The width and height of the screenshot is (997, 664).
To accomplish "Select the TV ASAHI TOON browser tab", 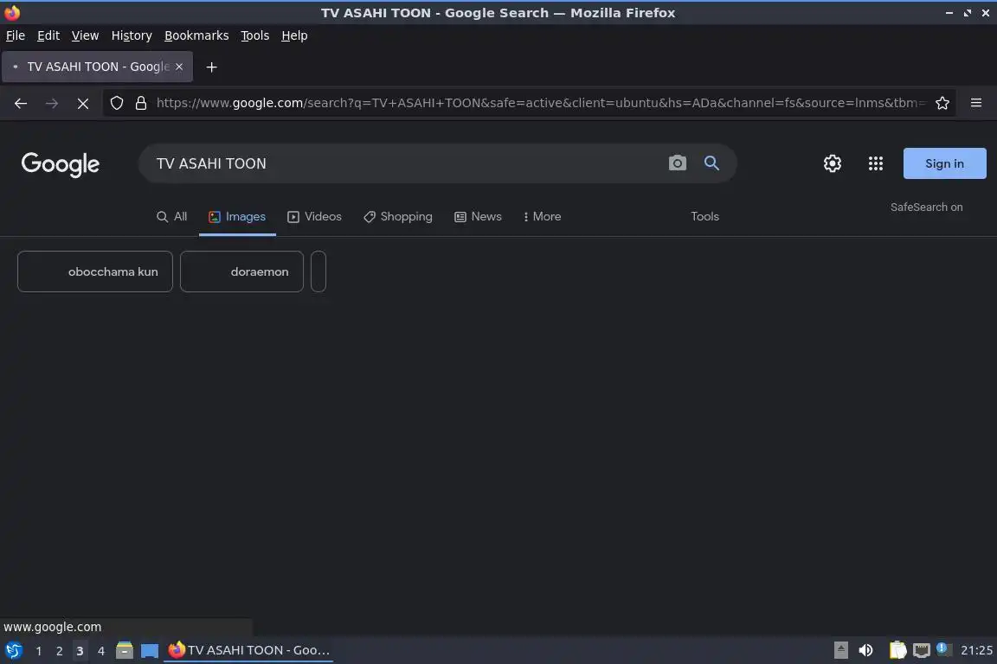I will click(97, 67).
